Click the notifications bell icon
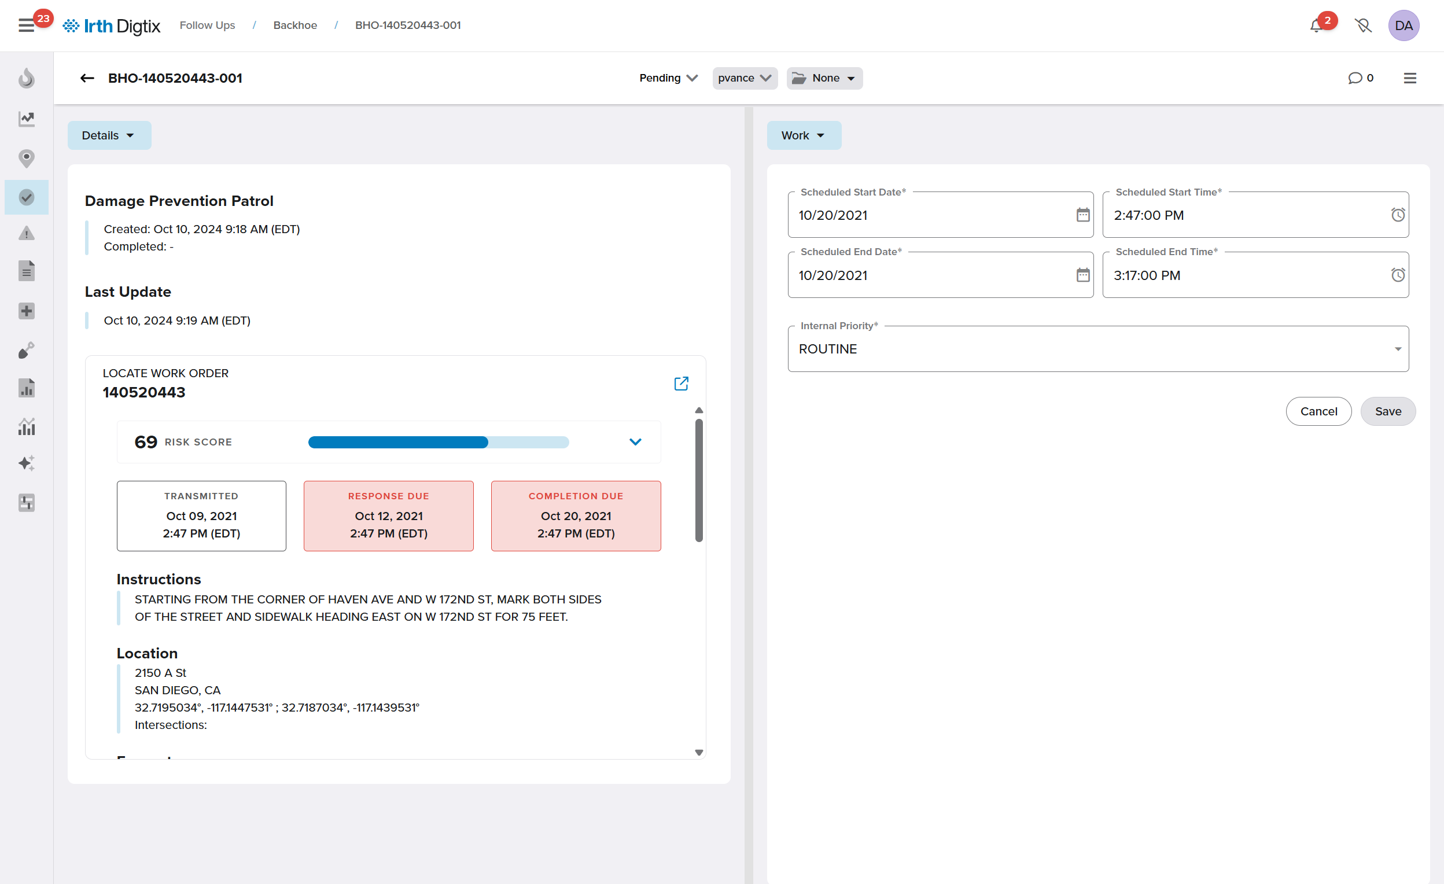Viewport: 1444px width, 884px height. click(x=1316, y=26)
